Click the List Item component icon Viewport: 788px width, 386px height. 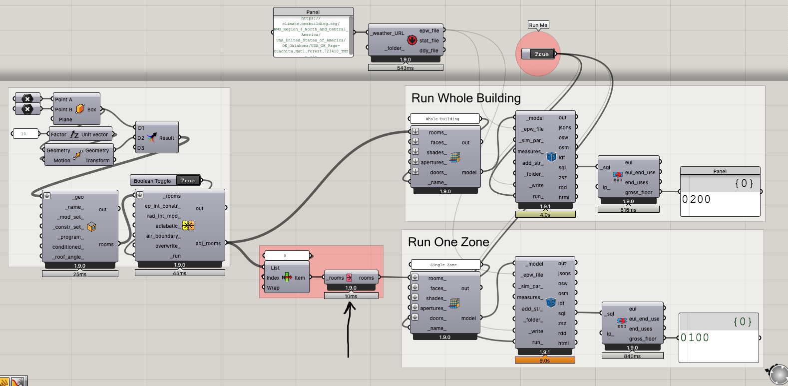pos(287,277)
